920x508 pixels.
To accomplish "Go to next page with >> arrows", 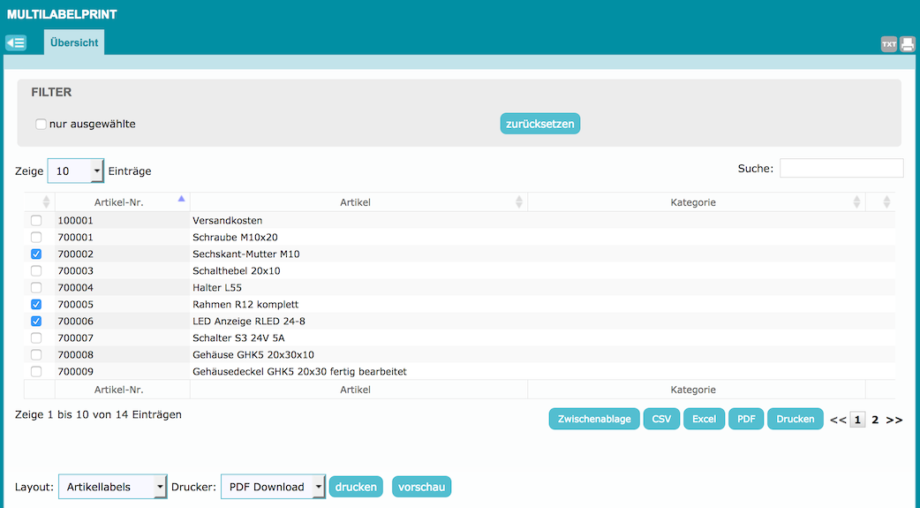I will click(894, 420).
